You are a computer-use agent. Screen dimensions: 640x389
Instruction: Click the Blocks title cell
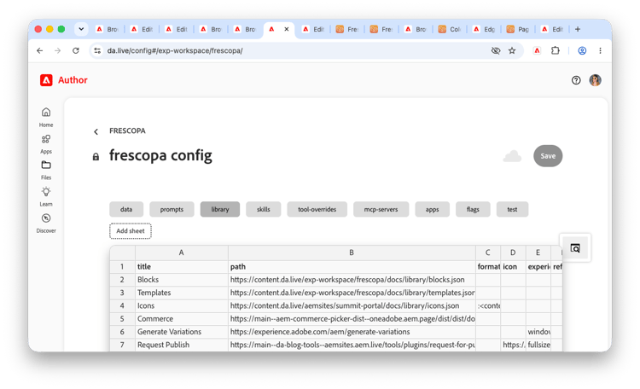181,280
